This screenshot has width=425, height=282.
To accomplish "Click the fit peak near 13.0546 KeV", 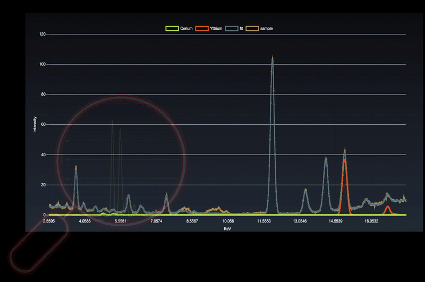I will click(x=305, y=191).
